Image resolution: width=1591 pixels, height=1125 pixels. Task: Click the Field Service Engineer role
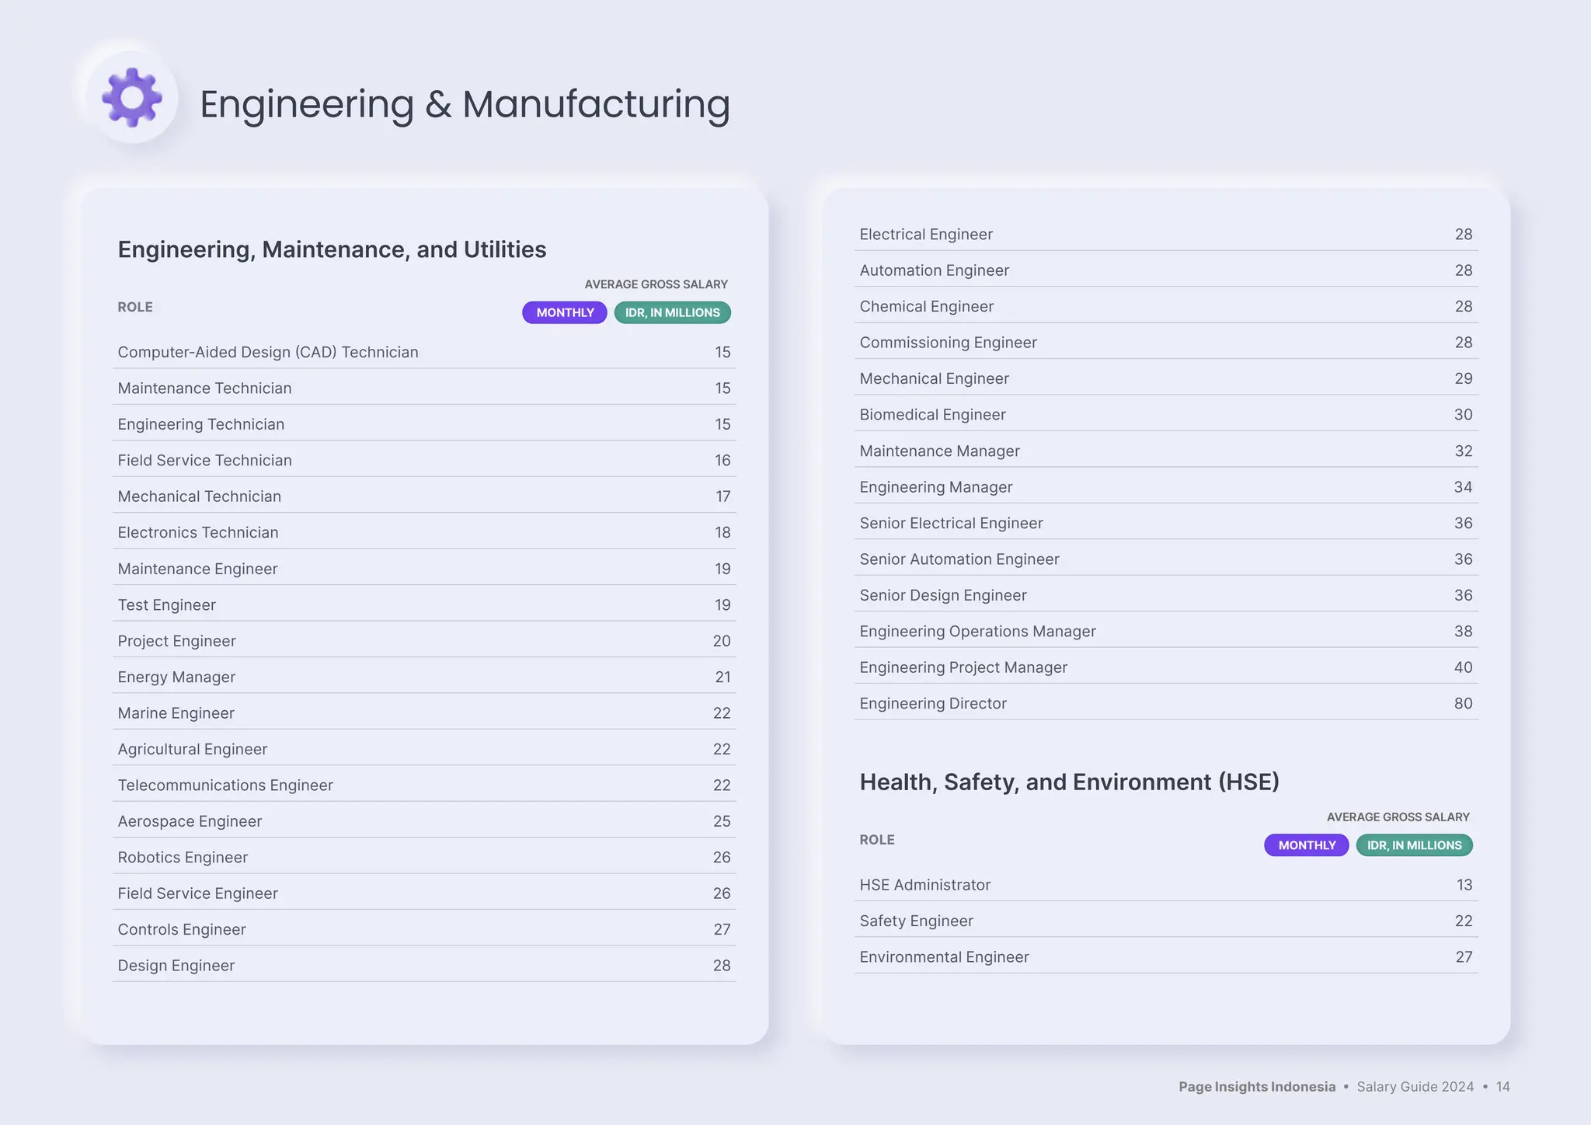(x=198, y=893)
